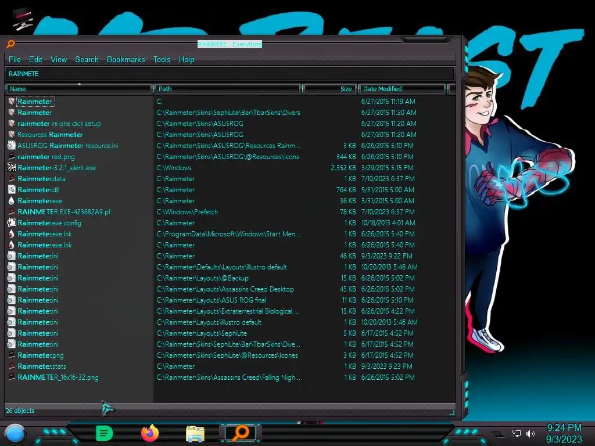Viewport: 595px width, 446px height.
Task: Click size value 2,352 KB
Action: click(343, 167)
